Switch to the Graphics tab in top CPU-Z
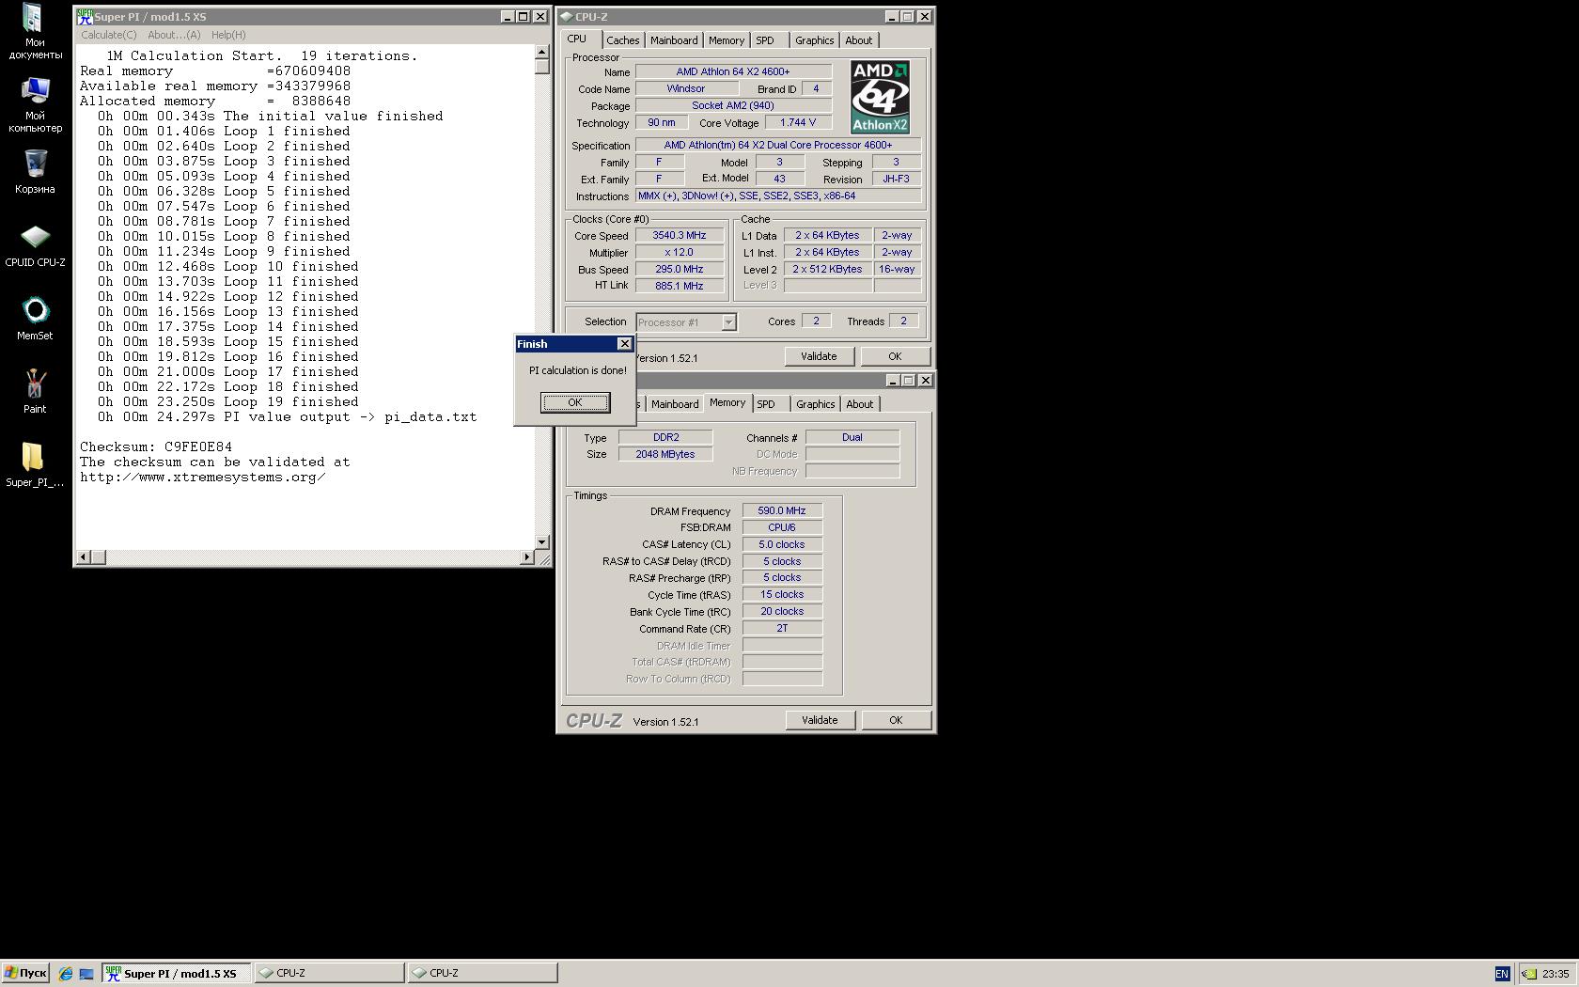Image resolution: width=1579 pixels, height=987 pixels. (814, 40)
